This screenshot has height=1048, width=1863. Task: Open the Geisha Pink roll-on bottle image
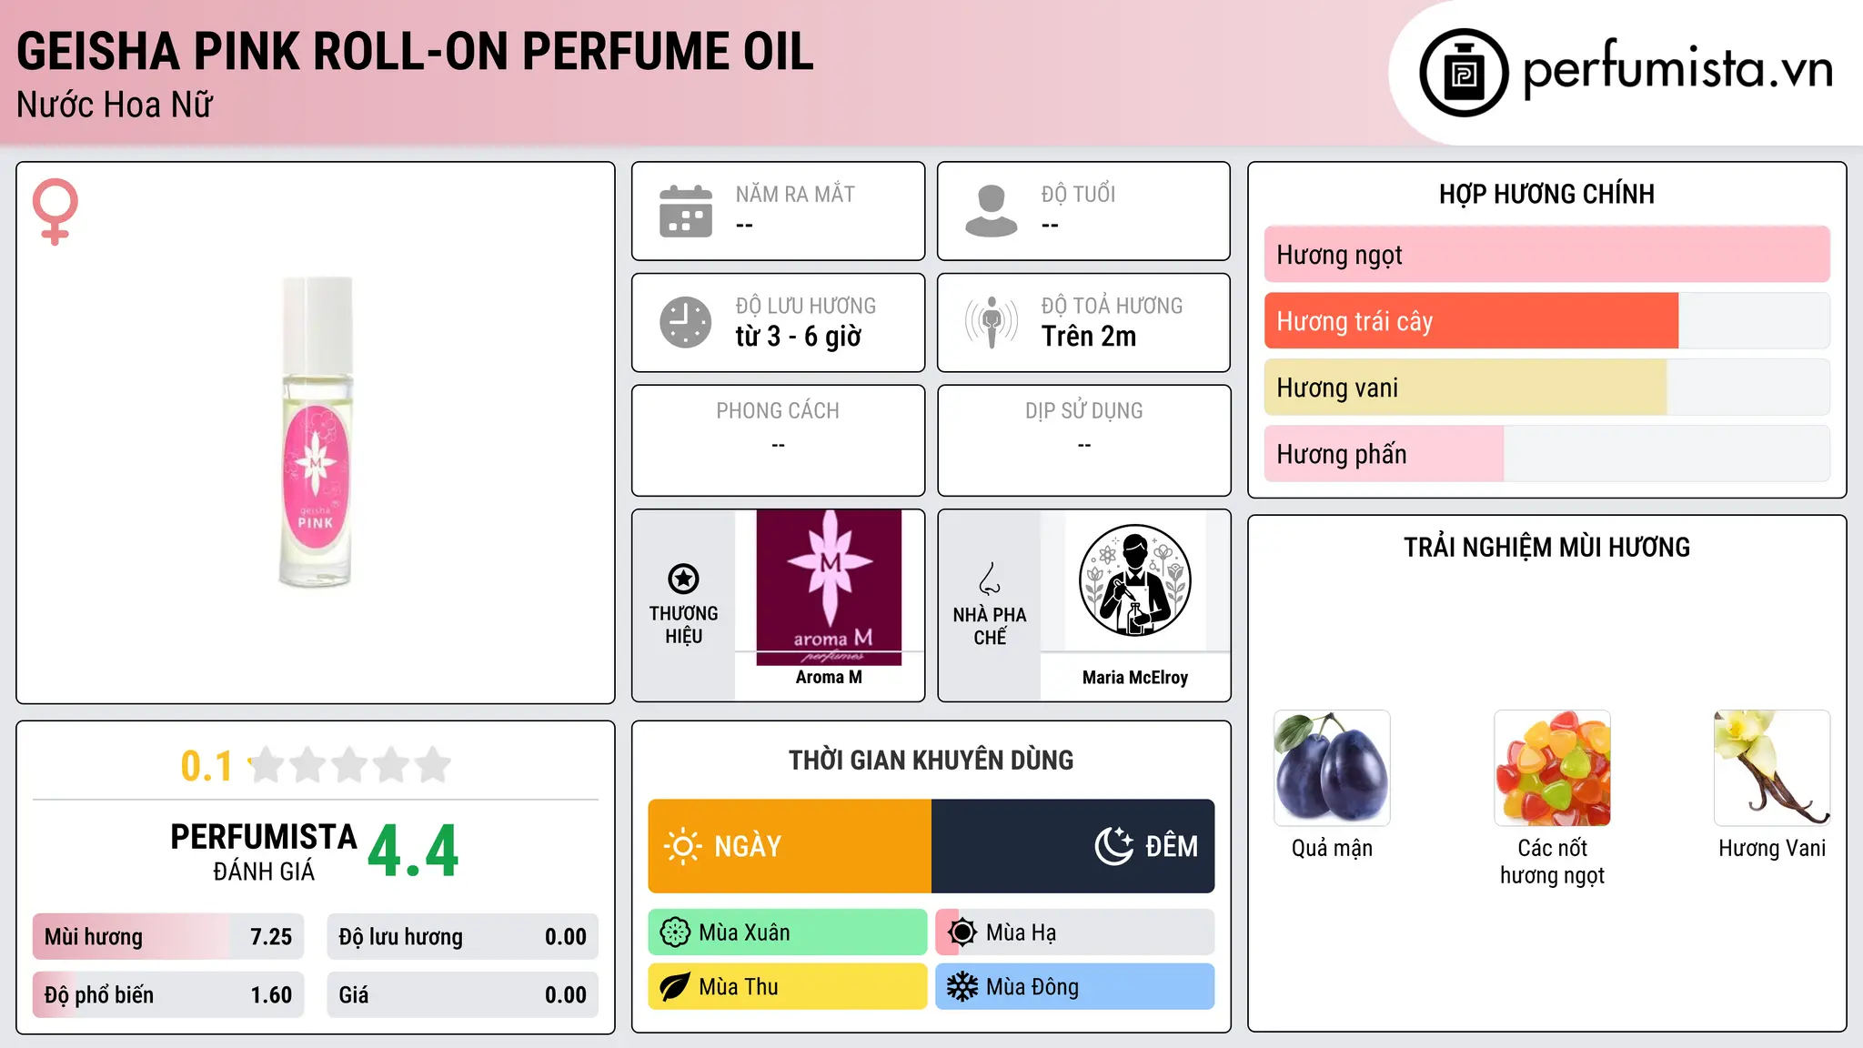pyautogui.click(x=316, y=431)
